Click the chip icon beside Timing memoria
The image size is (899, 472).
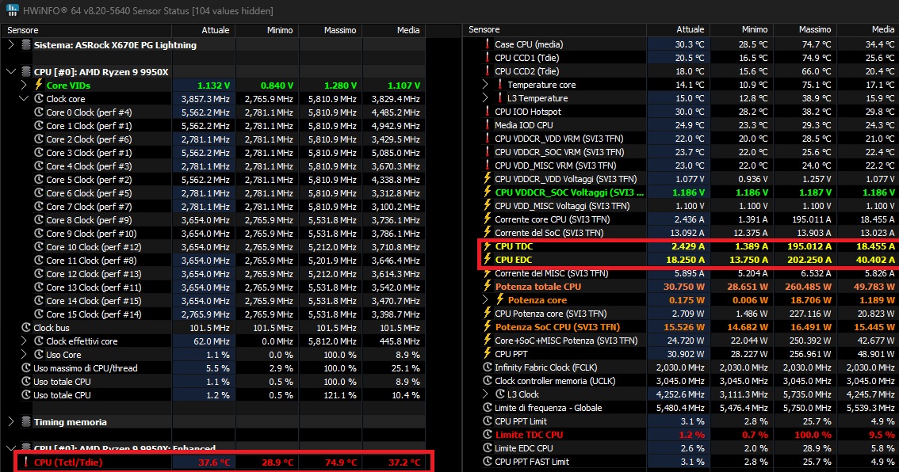point(26,421)
